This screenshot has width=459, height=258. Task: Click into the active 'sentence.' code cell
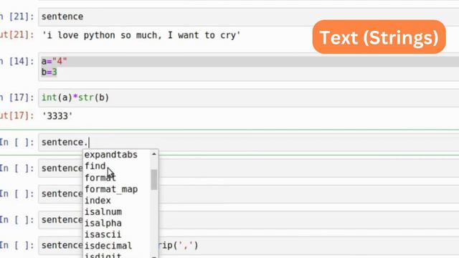pyautogui.click(x=248, y=143)
